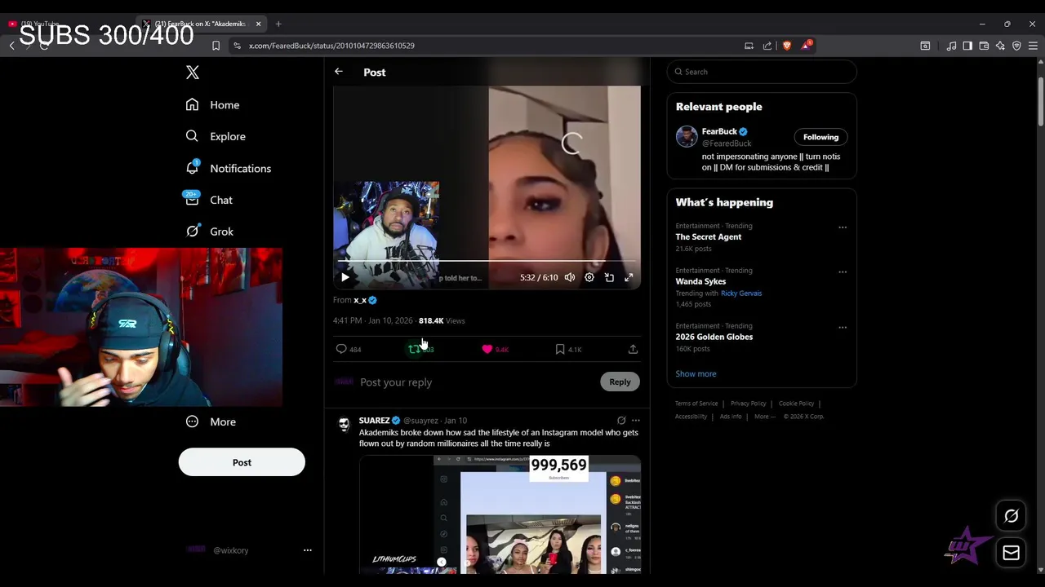
Task: Open FearBuck profile in Relevant people
Action: coord(719,131)
